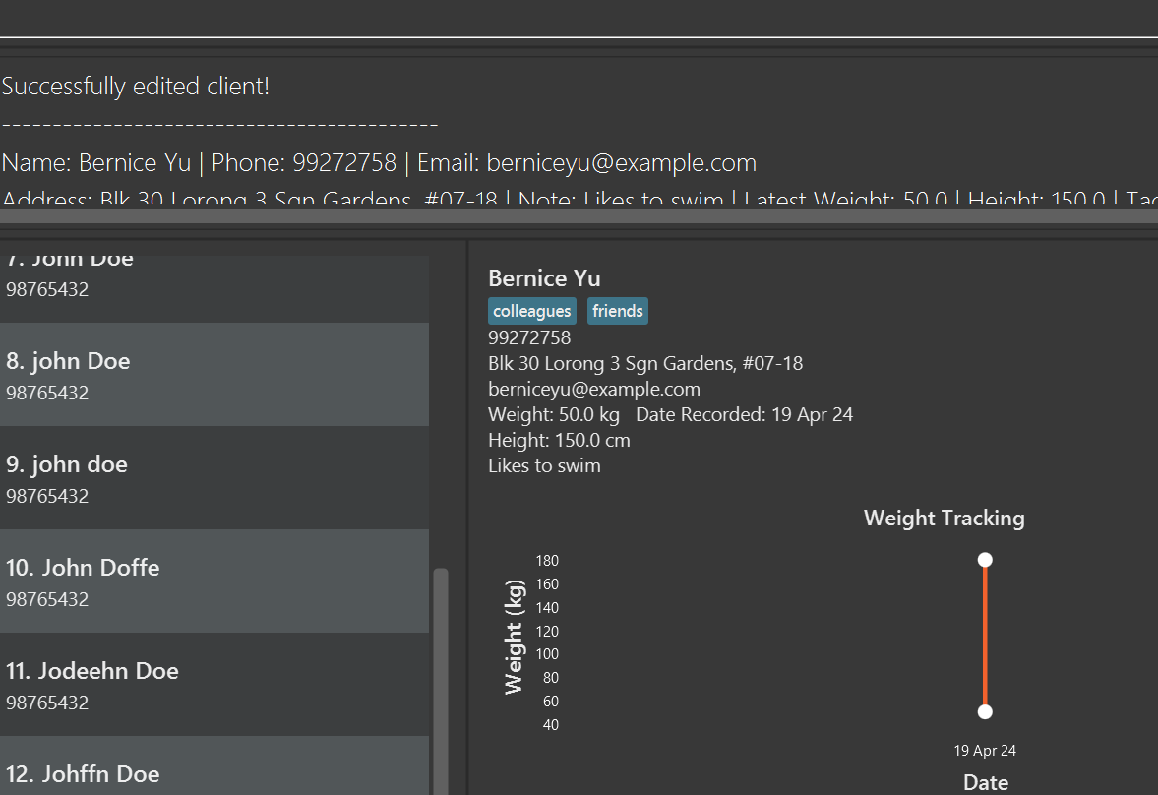This screenshot has height=795, width=1158.
Task: Click the Weight (kg) axis title
Action: [515, 637]
